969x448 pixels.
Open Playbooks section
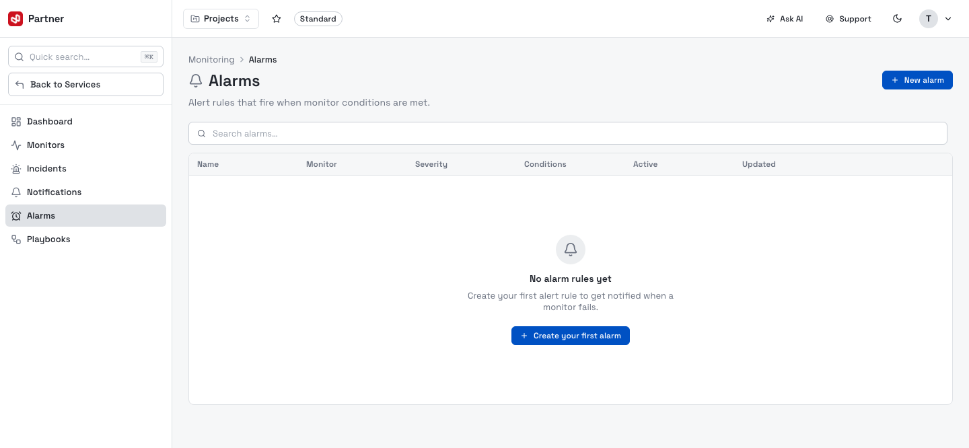(85, 239)
